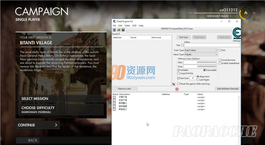The image size is (265, 145).
Task: Click the arrow on the CONTINUE button
Action: tap(56, 125)
